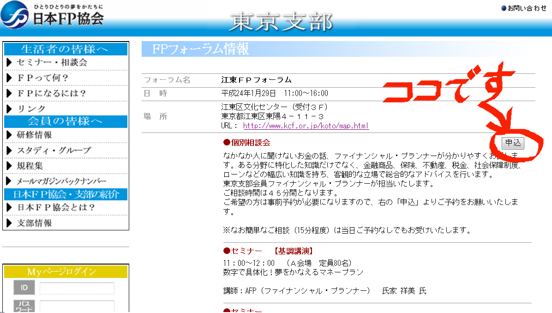Click the triangle icon beside 研修情報
Image resolution: width=552 pixels, height=313 pixels.
10,135
